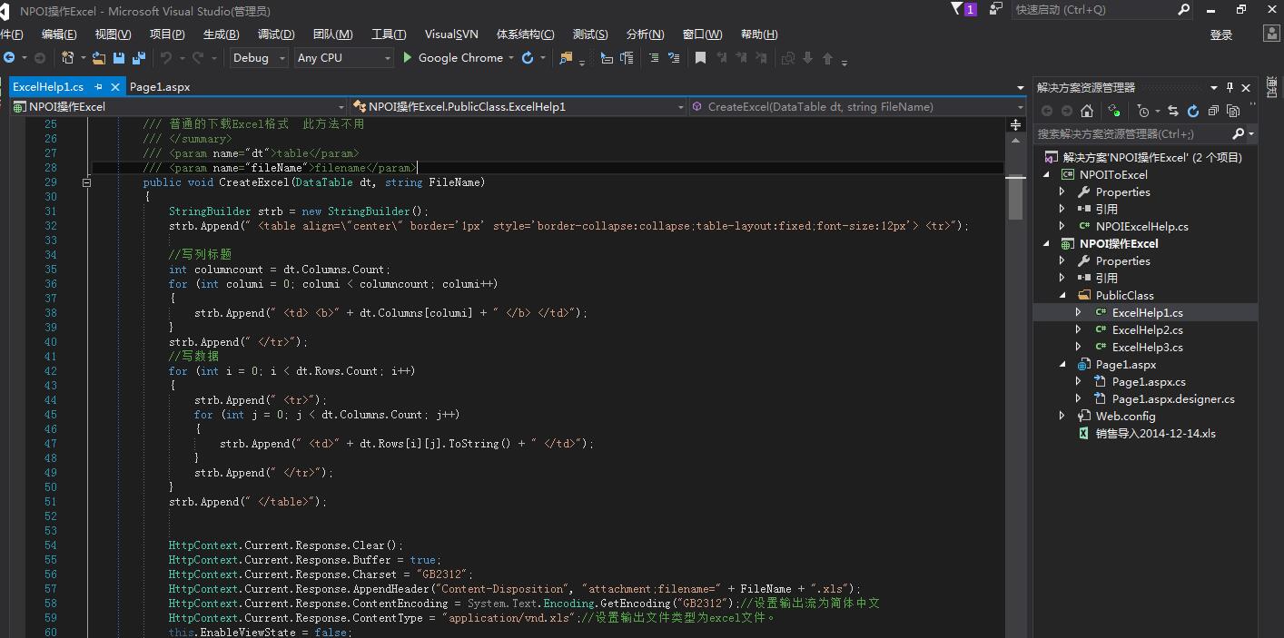Collapse the PublicClass folder node
Image resolution: width=1284 pixels, height=638 pixels.
(1062, 295)
